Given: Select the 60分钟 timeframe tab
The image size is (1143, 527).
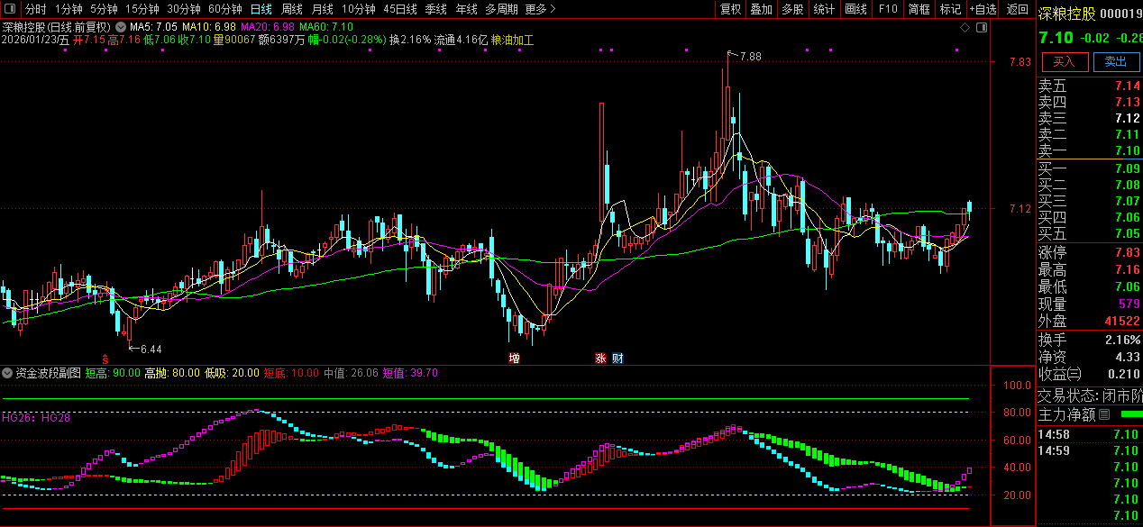Looking at the screenshot, I should point(225,9).
